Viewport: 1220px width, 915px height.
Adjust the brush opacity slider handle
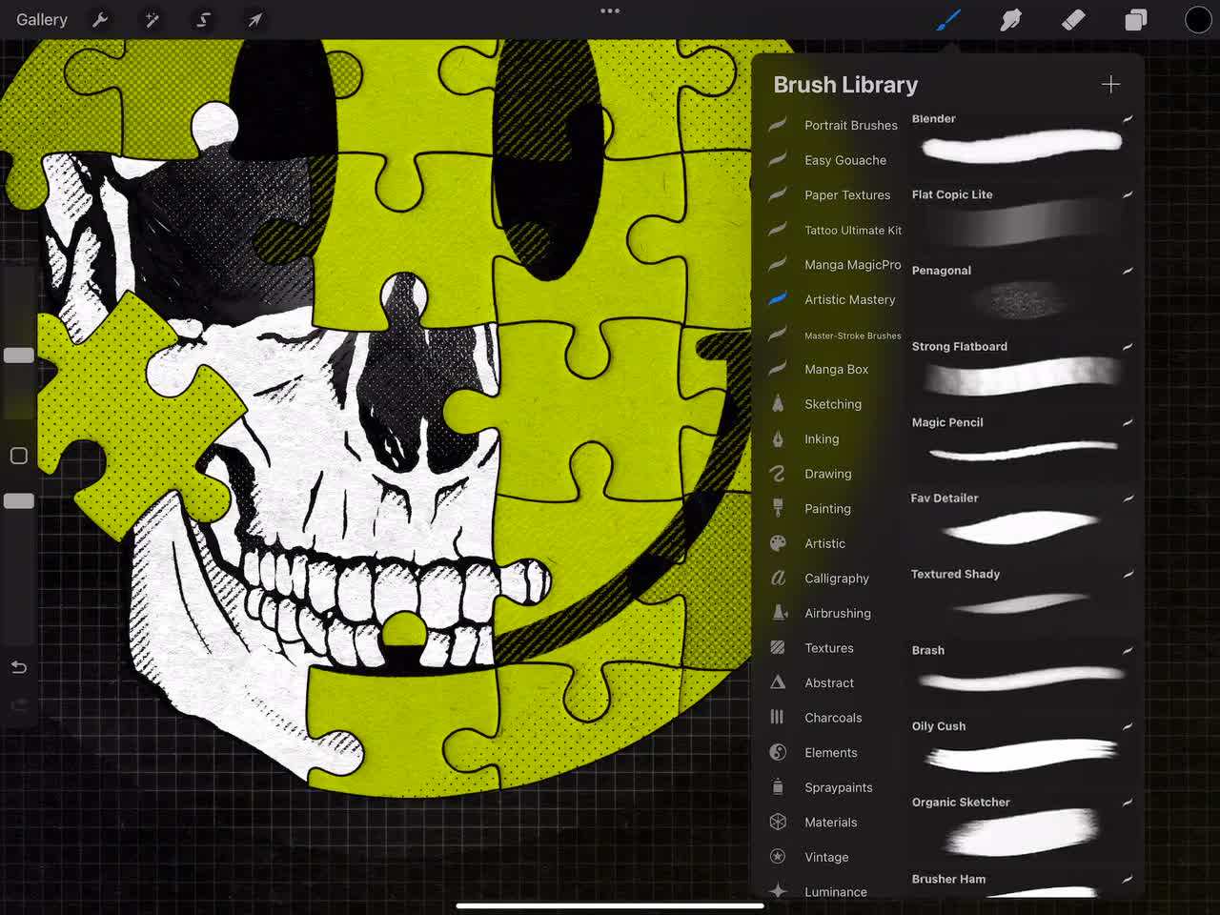tap(19, 500)
